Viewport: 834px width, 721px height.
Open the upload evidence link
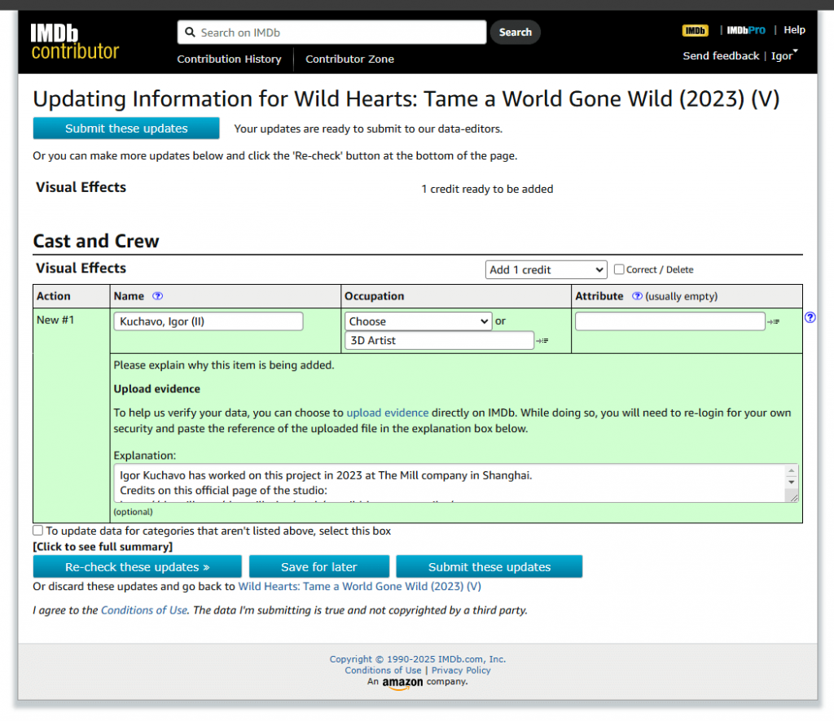387,413
